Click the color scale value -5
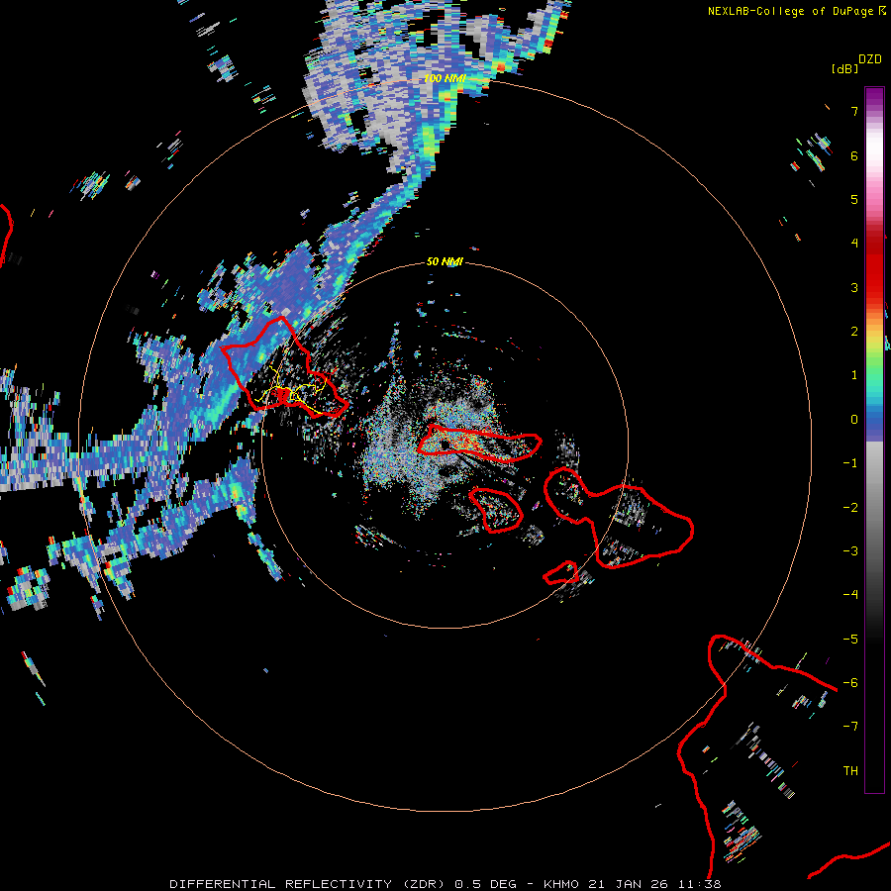Viewport: 891px width, 891px height. 850,640
